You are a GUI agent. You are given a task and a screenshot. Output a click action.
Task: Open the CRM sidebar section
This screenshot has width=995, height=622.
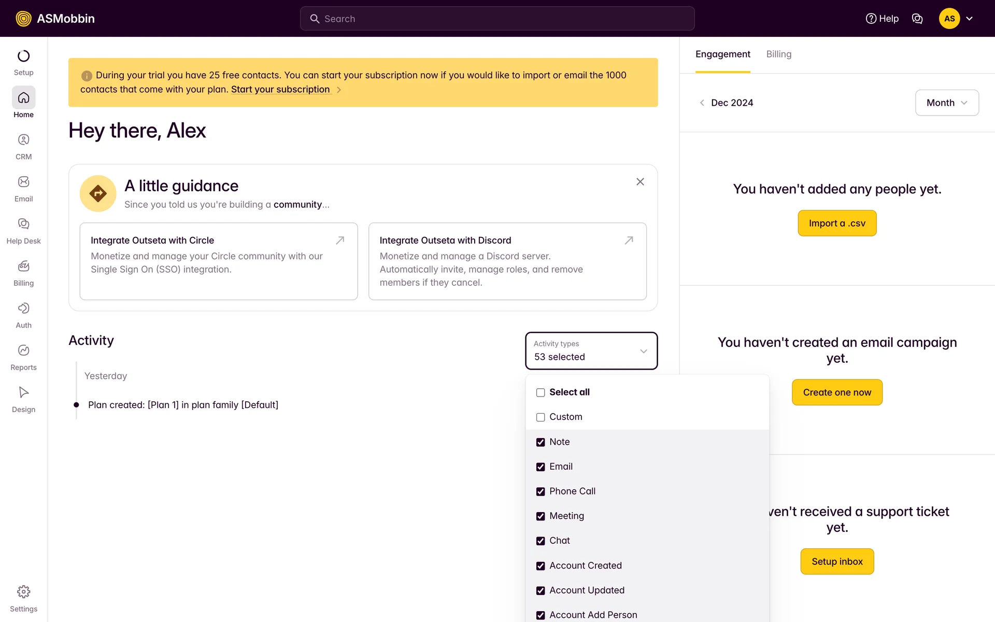coord(23,147)
